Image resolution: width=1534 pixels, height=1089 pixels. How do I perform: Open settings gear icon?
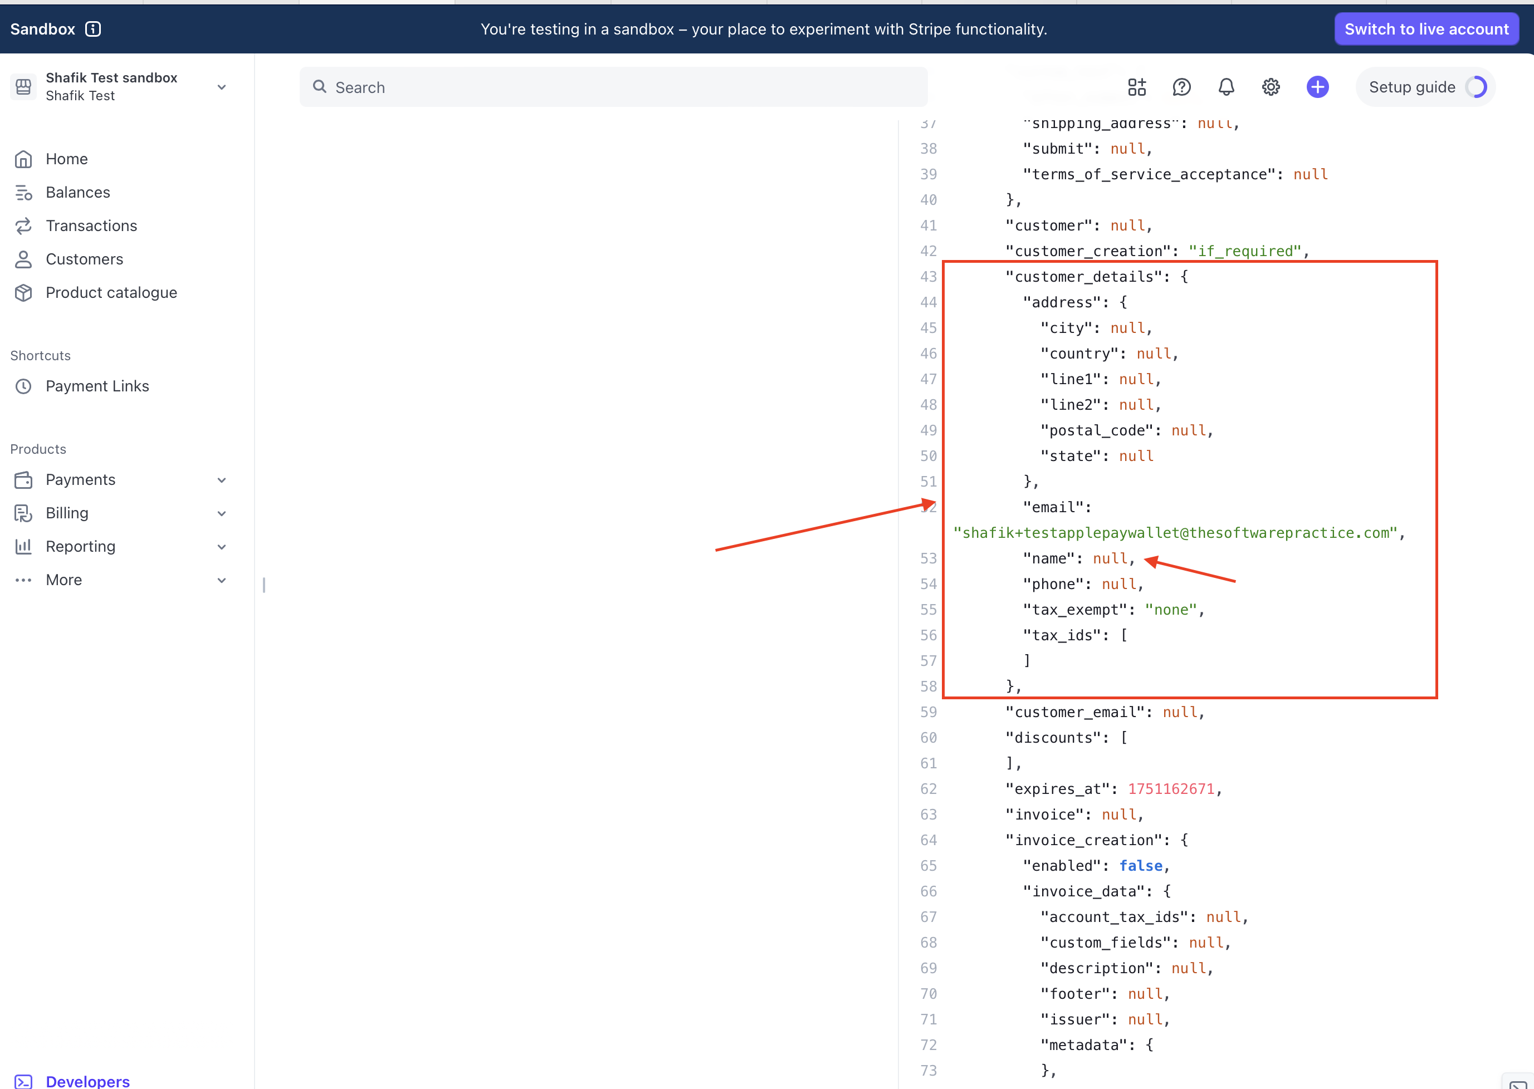pos(1271,87)
